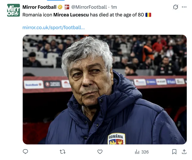Image resolution: width=192 pixels, height=160 pixels.
Task: Bookmark this Mirror Football post
Action: 174,152
